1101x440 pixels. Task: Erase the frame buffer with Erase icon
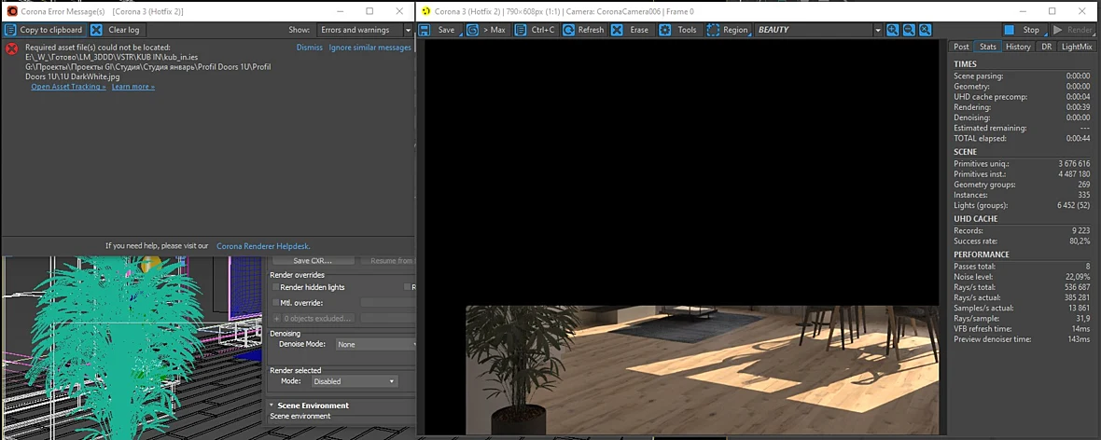click(x=617, y=30)
